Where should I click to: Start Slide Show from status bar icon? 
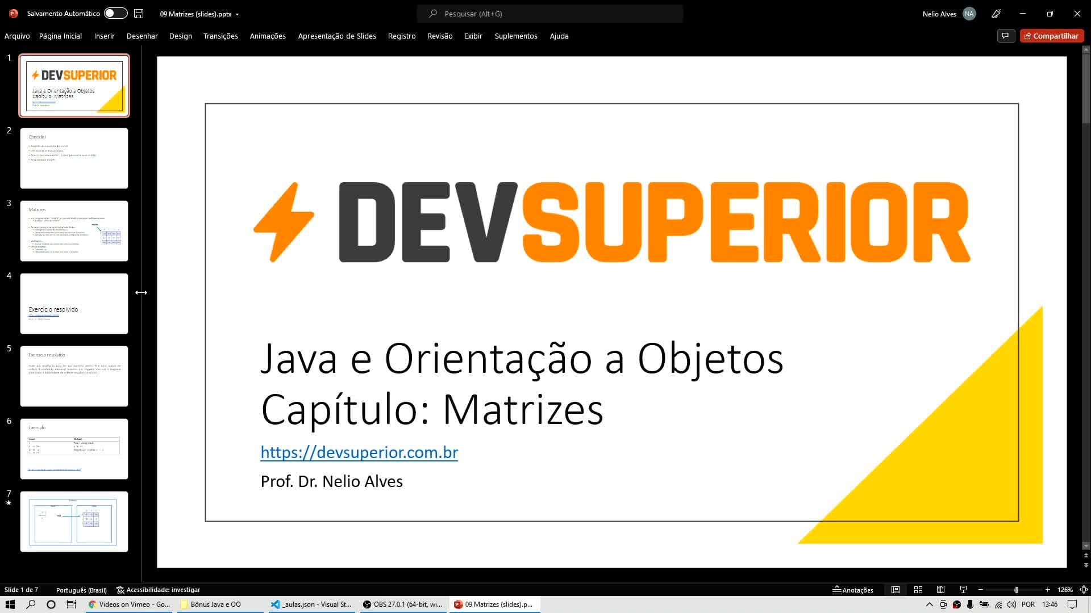coord(963,590)
